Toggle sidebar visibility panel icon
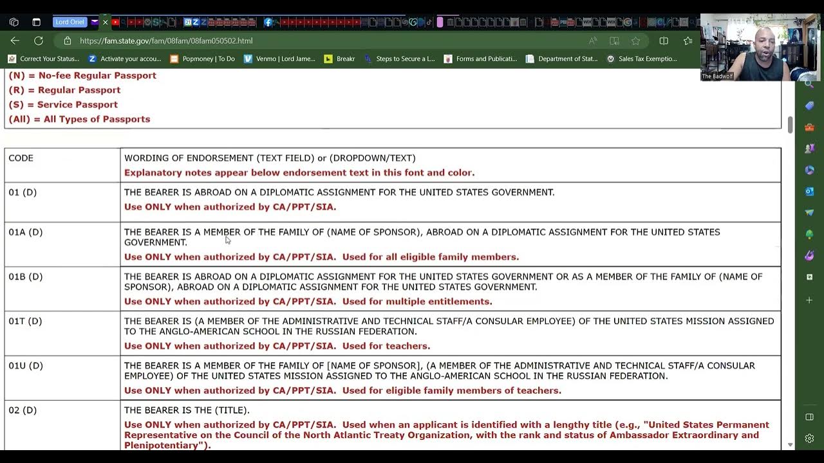The image size is (824, 463). click(809, 417)
